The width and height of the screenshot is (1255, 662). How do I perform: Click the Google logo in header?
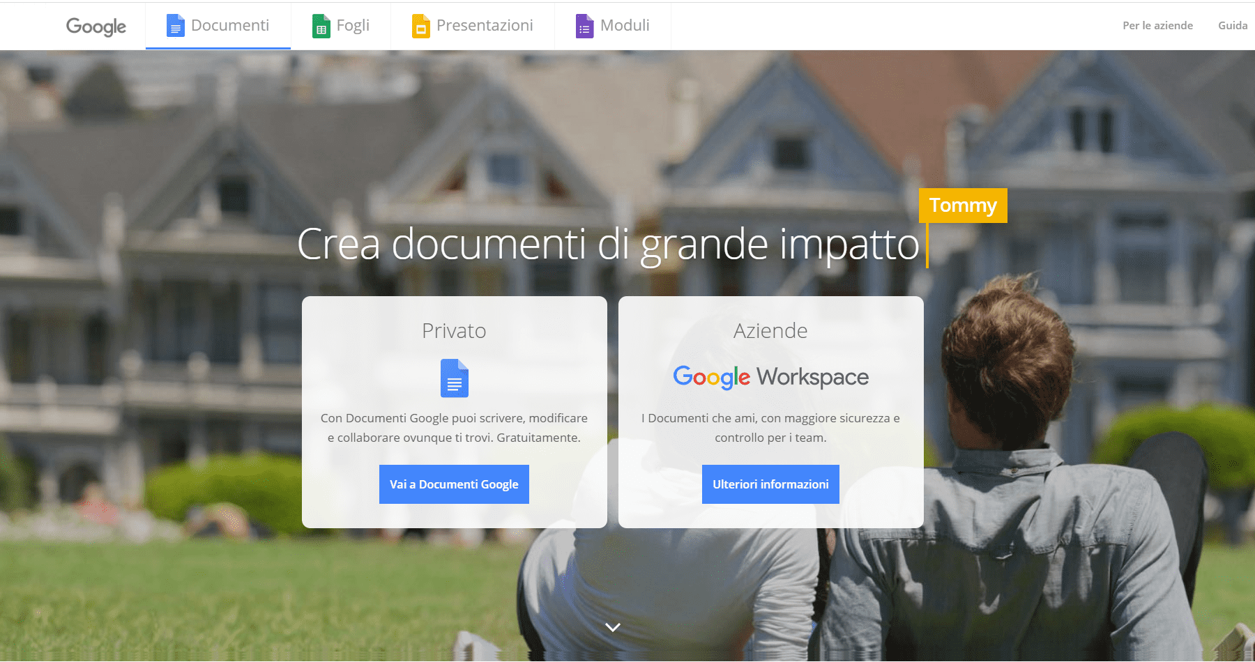pyautogui.click(x=96, y=26)
